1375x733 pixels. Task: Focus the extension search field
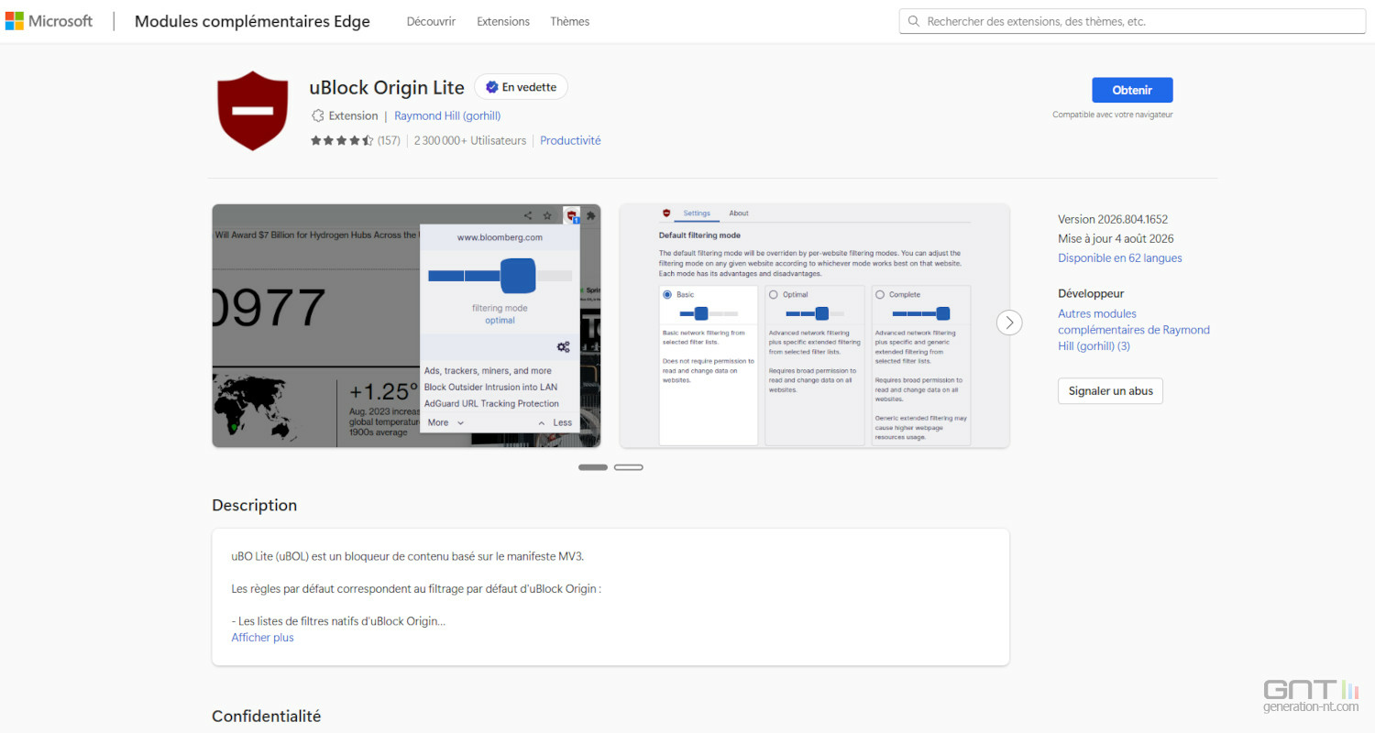pyautogui.click(x=1131, y=21)
